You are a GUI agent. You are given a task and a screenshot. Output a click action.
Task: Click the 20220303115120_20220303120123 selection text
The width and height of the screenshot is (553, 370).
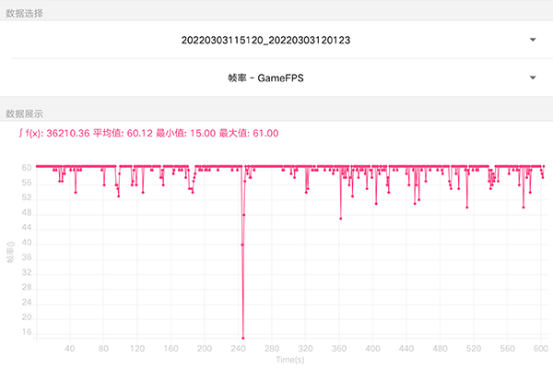265,40
